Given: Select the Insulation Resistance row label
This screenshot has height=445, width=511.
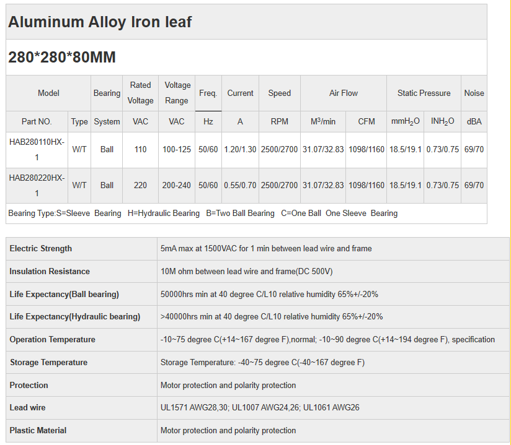Looking at the screenshot, I should 50,272.
